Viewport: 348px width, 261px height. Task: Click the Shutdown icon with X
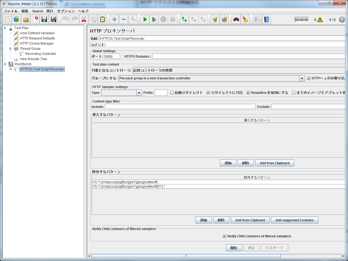(173, 19)
